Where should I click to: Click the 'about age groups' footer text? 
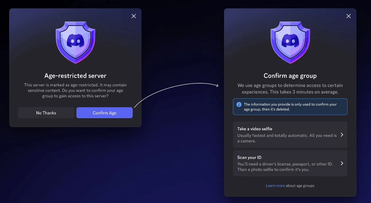[x=300, y=186]
